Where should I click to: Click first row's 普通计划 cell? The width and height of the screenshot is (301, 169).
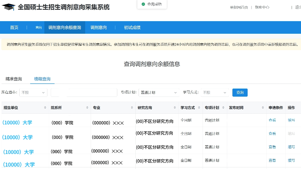click(x=212, y=120)
